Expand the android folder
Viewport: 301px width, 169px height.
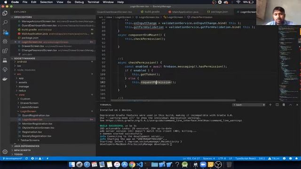click(22, 61)
